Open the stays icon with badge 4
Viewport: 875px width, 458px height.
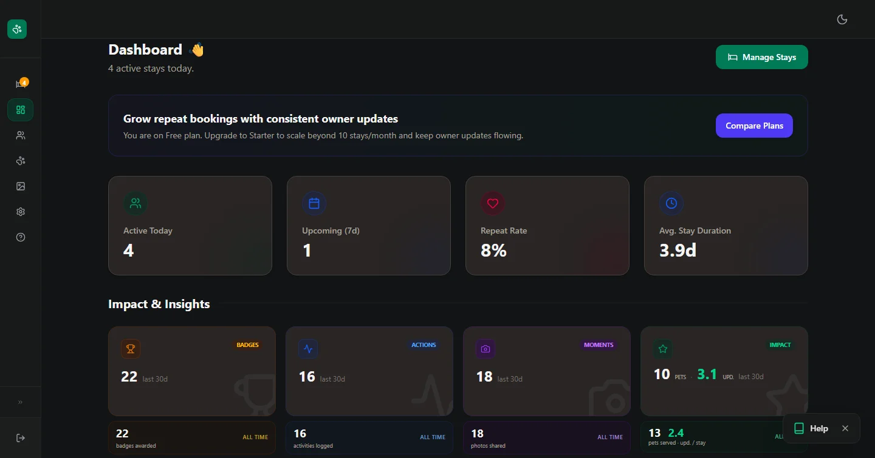21,84
